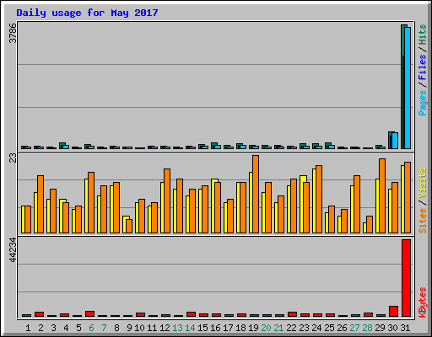Click the tallest orange bar at day 19
Image resolution: width=432 pixels, height=337 pixels.
256,194
